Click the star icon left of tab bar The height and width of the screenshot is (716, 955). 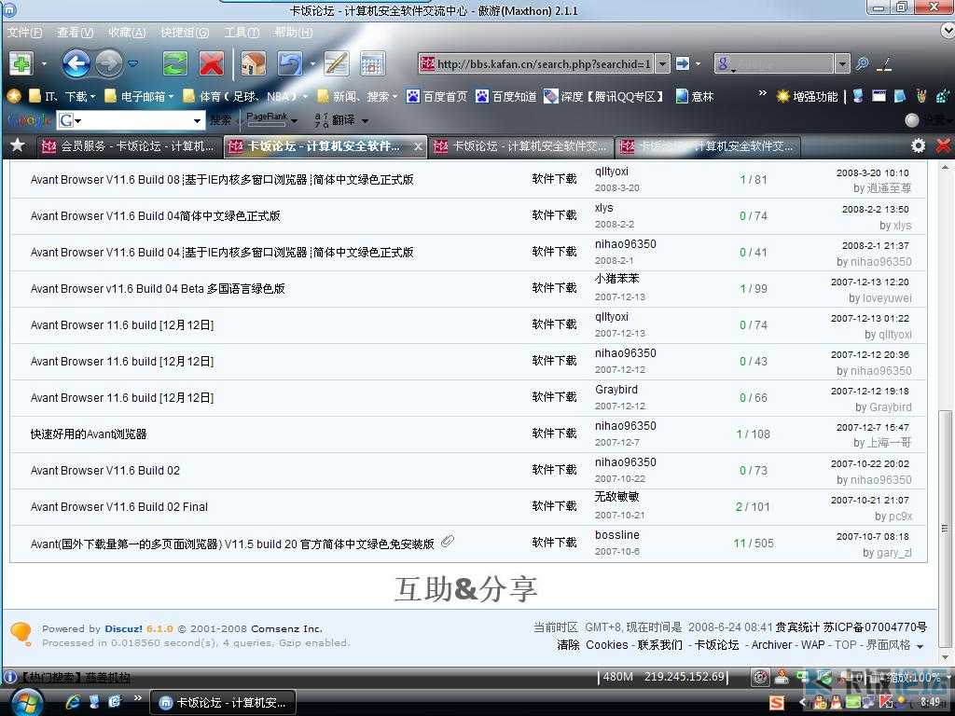coord(18,145)
